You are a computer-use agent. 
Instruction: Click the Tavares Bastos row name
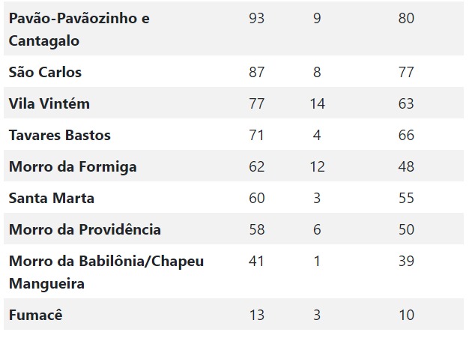click(60, 135)
